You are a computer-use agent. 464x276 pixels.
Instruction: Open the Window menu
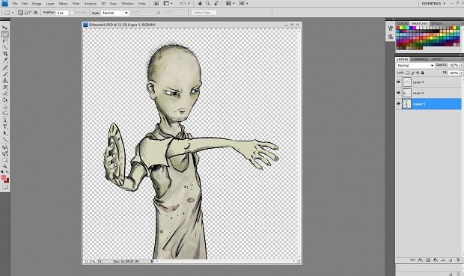coord(127,4)
